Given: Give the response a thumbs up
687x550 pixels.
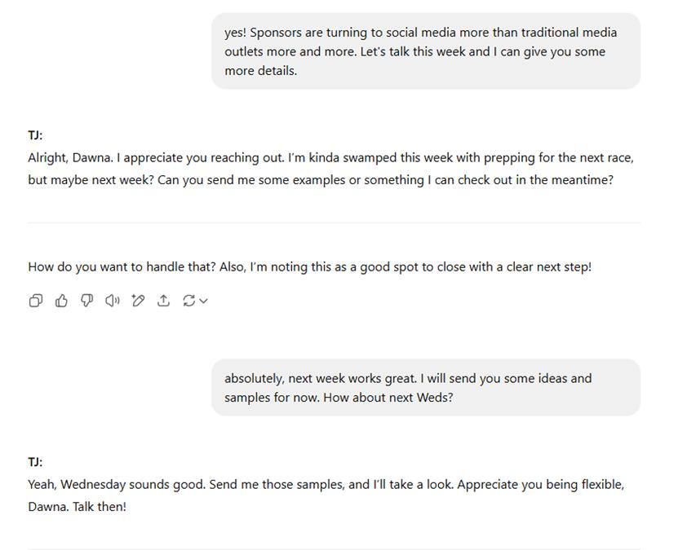Looking at the screenshot, I should [x=61, y=301].
